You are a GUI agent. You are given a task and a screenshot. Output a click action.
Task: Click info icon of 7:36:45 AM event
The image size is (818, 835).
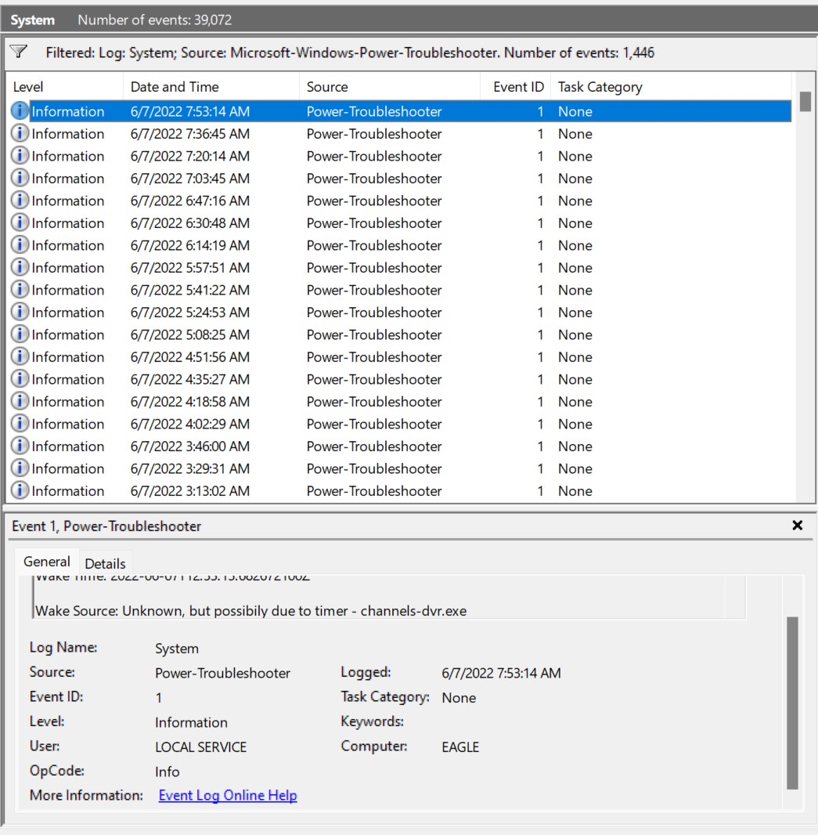(x=20, y=134)
